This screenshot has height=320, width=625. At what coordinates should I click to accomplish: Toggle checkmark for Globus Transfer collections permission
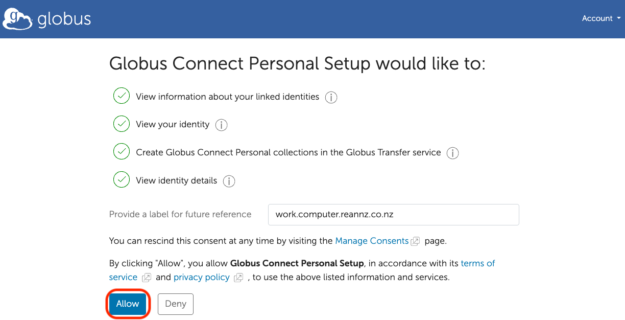pos(121,152)
